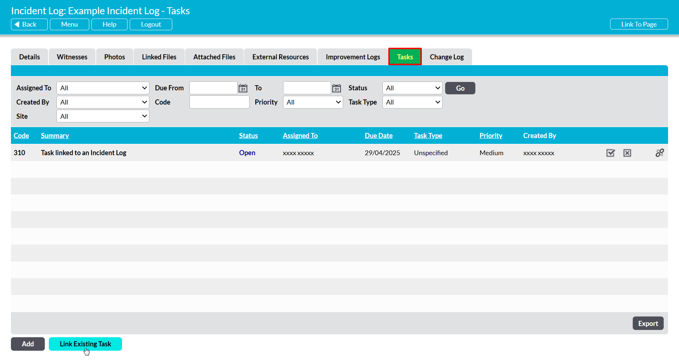The width and height of the screenshot is (679, 362).
Task: Sort by the Due Date column header
Action: [x=379, y=135]
